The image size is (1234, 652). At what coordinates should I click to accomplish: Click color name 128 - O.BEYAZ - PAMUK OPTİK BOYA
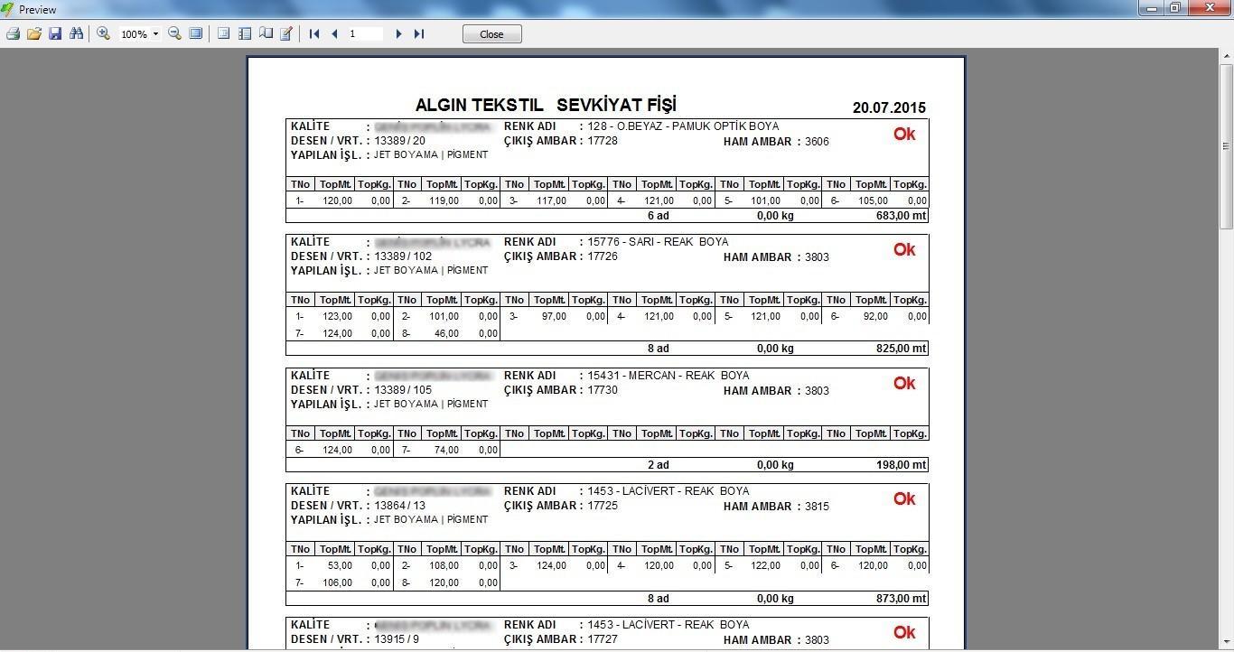click(x=683, y=126)
